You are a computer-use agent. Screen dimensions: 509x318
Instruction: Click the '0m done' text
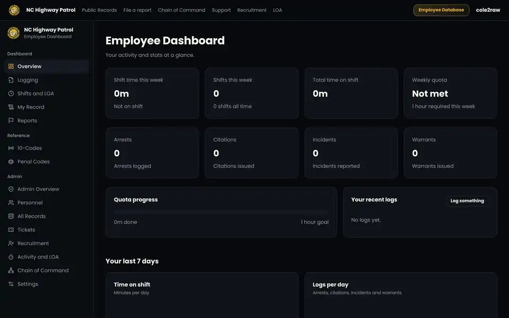point(125,222)
